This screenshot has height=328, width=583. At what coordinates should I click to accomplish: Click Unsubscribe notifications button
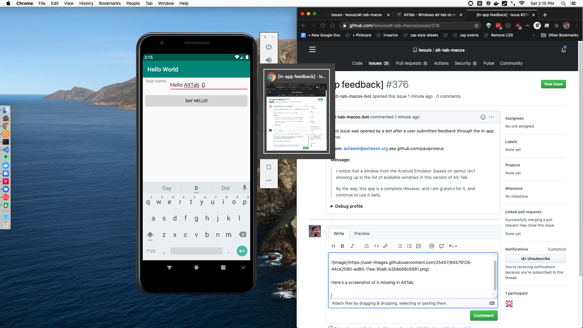tap(535, 259)
